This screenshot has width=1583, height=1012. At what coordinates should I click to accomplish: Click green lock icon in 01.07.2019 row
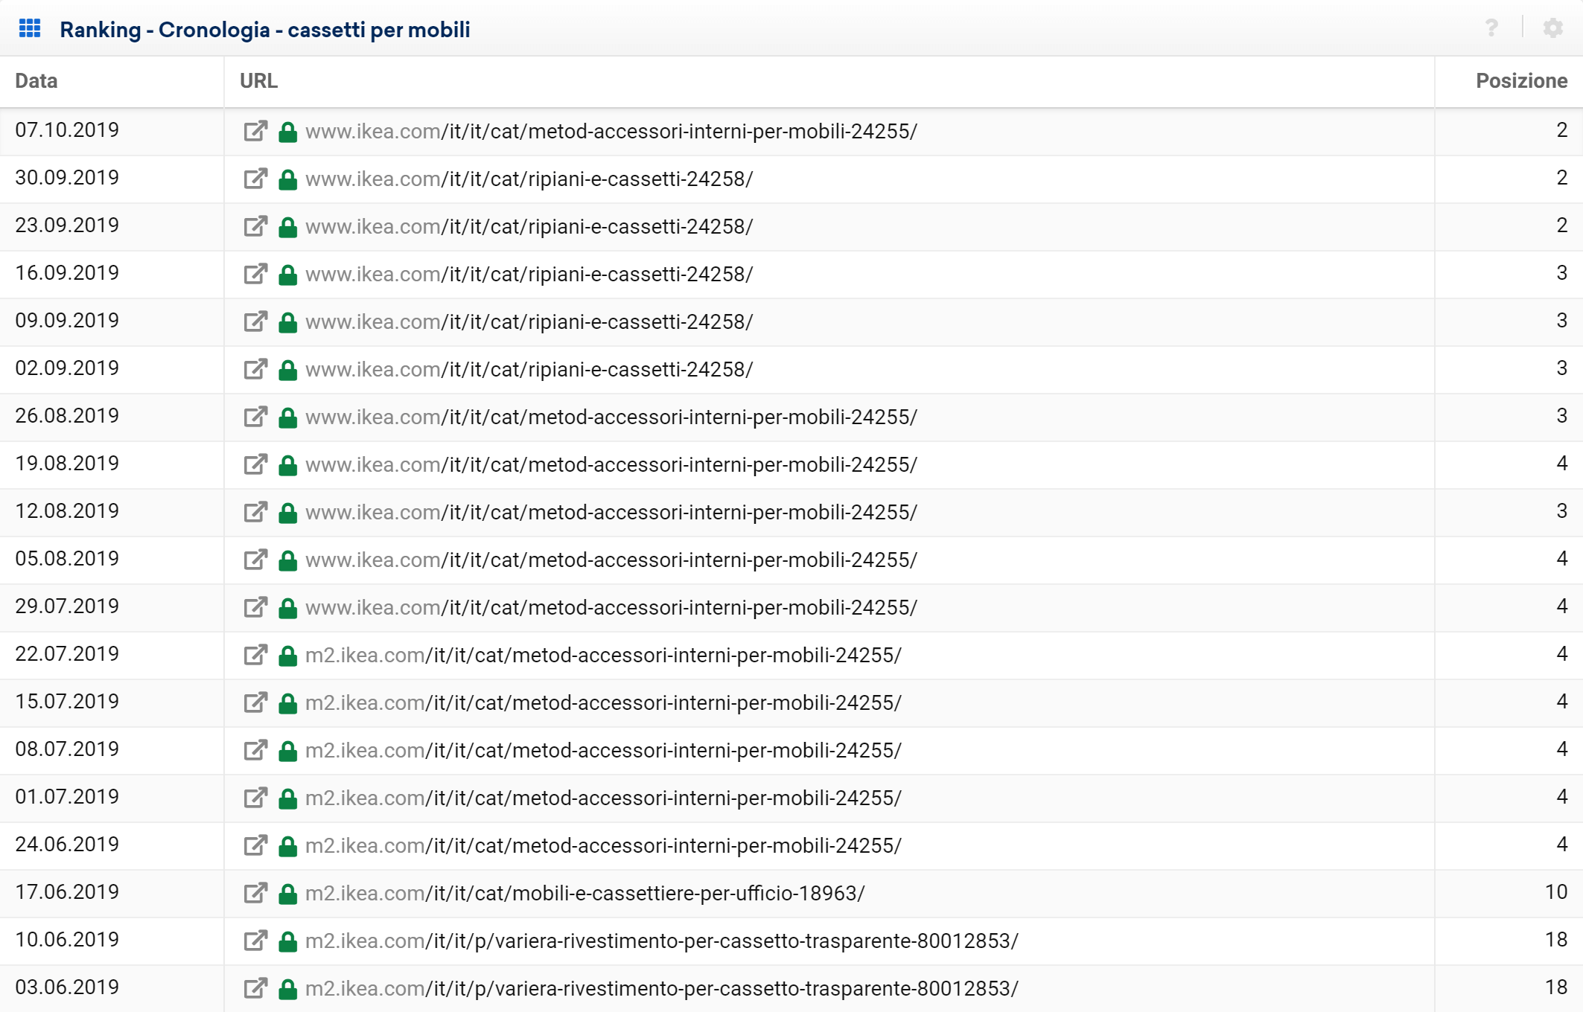coord(287,798)
